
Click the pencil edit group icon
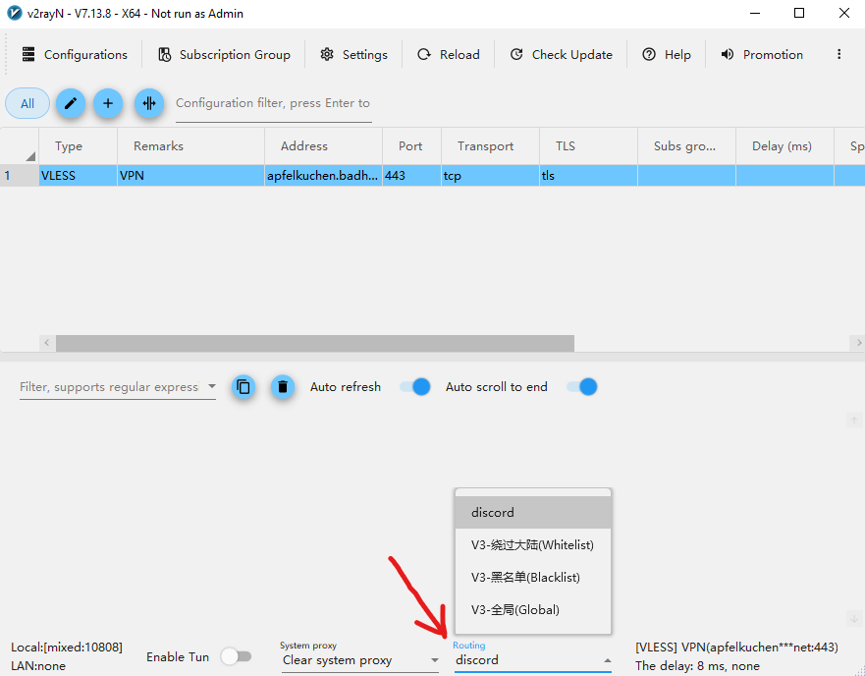pos(69,103)
